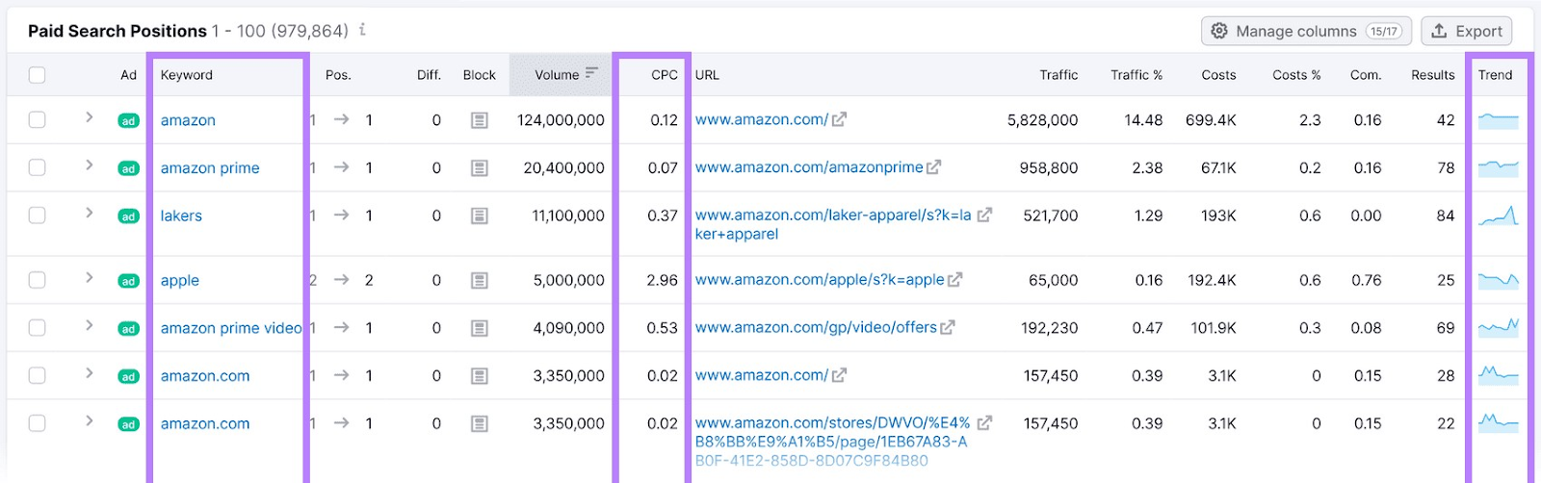This screenshot has width=1541, height=483.
Task: Click the Export button
Action: (1466, 31)
